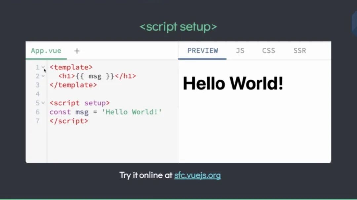Switch to the CSS output tab
The width and height of the screenshot is (357, 200).
coord(268,50)
